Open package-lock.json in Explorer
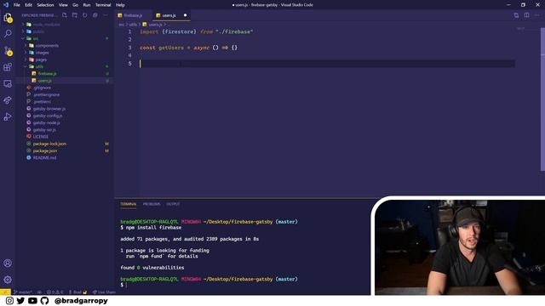 point(49,144)
